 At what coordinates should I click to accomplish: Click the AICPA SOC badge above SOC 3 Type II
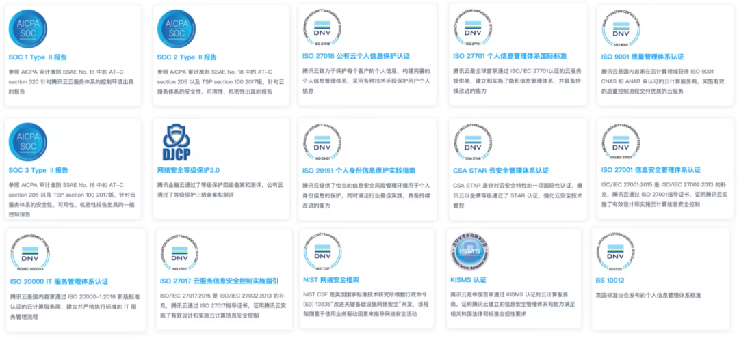[x=28, y=142]
